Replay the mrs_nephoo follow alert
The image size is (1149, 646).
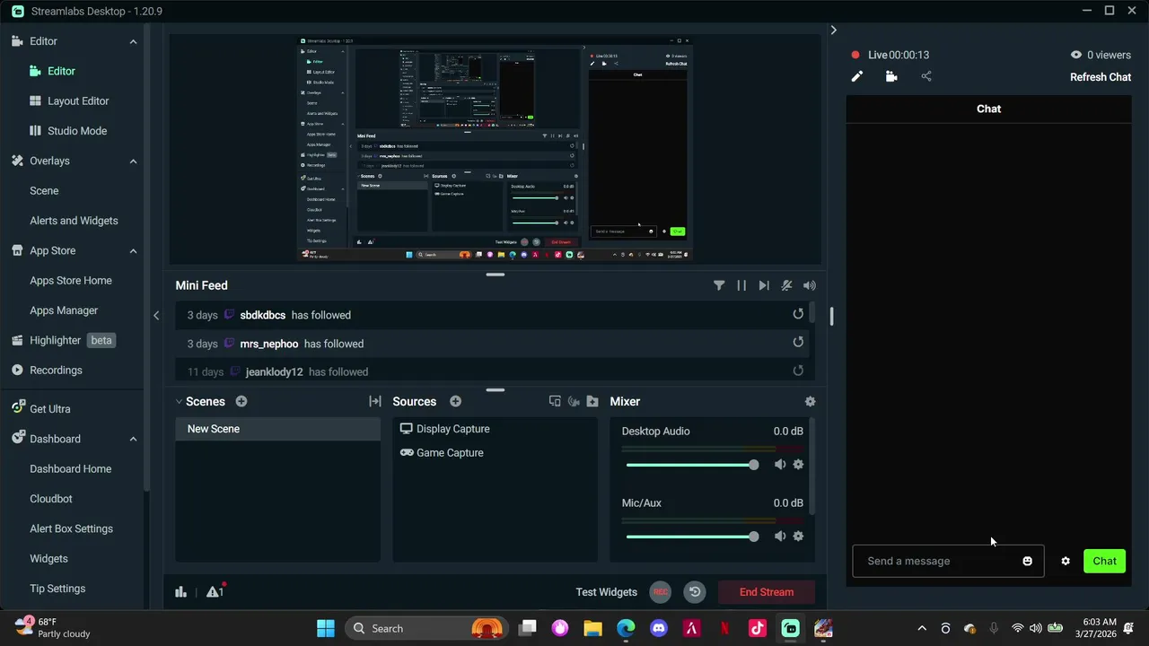[x=798, y=342]
